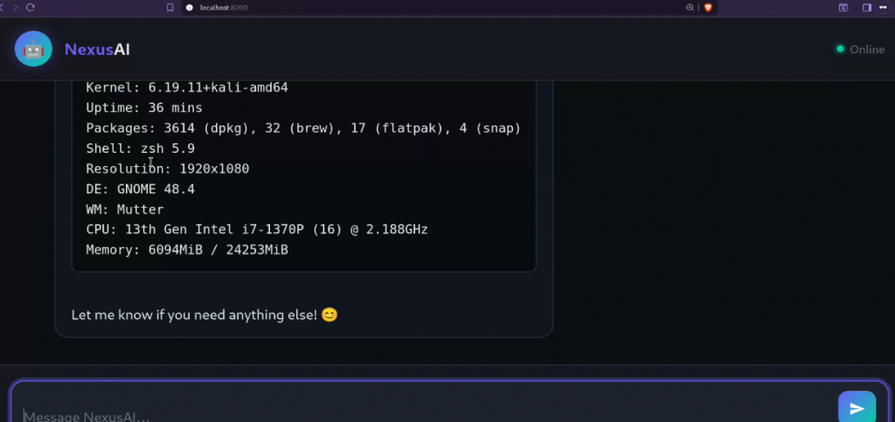Screen dimensions: 895x422
Task: Bookmark this page with the bookmark icon
Action: (x=170, y=7)
